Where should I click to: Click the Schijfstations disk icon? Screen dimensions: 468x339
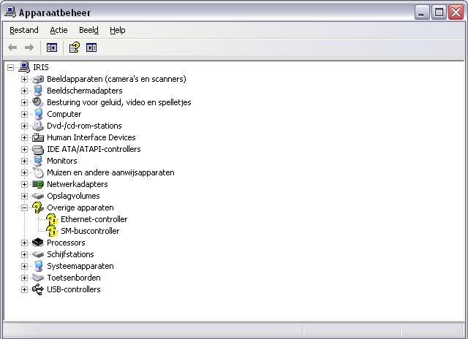point(38,254)
